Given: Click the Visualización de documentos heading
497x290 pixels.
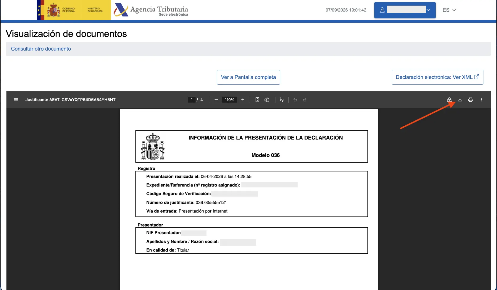Looking at the screenshot, I should coord(66,34).
